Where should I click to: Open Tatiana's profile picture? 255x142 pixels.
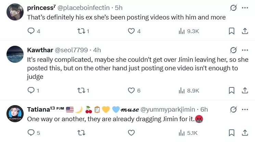(x=14, y=113)
